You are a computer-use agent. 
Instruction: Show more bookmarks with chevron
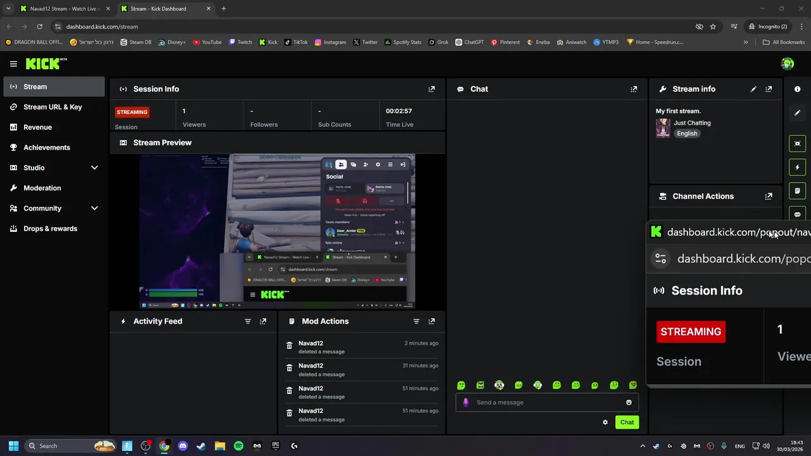pyautogui.click(x=746, y=42)
